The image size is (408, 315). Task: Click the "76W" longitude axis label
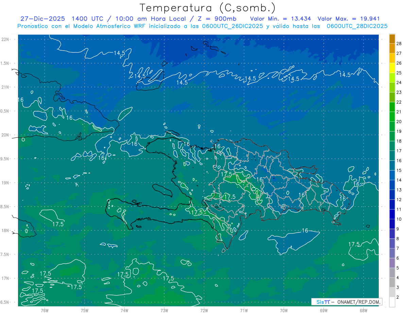click(x=45, y=311)
